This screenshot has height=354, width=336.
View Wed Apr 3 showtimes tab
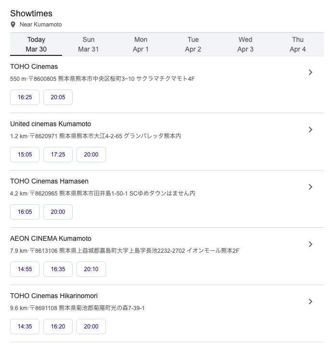245,44
